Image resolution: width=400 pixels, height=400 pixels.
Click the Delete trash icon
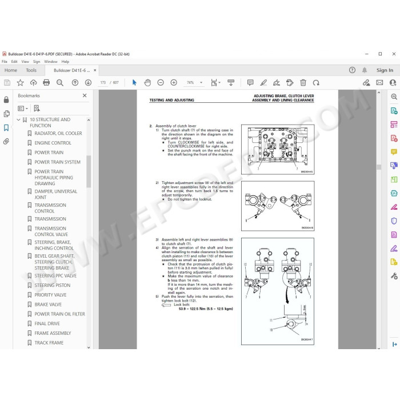click(x=303, y=83)
